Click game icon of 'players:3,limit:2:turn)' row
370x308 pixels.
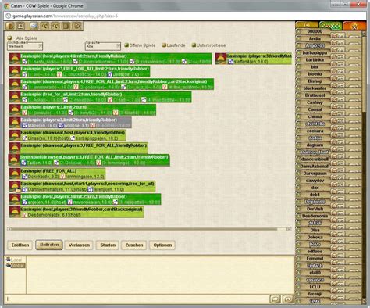tap(15, 109)
